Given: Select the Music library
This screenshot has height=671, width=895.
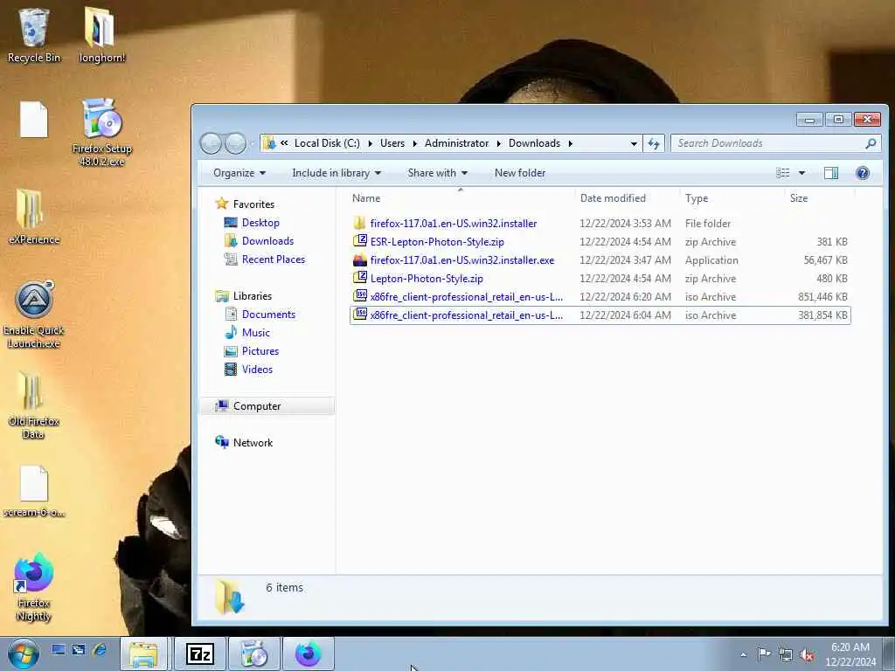Looking at the screenshot, I should coord(247,333).
